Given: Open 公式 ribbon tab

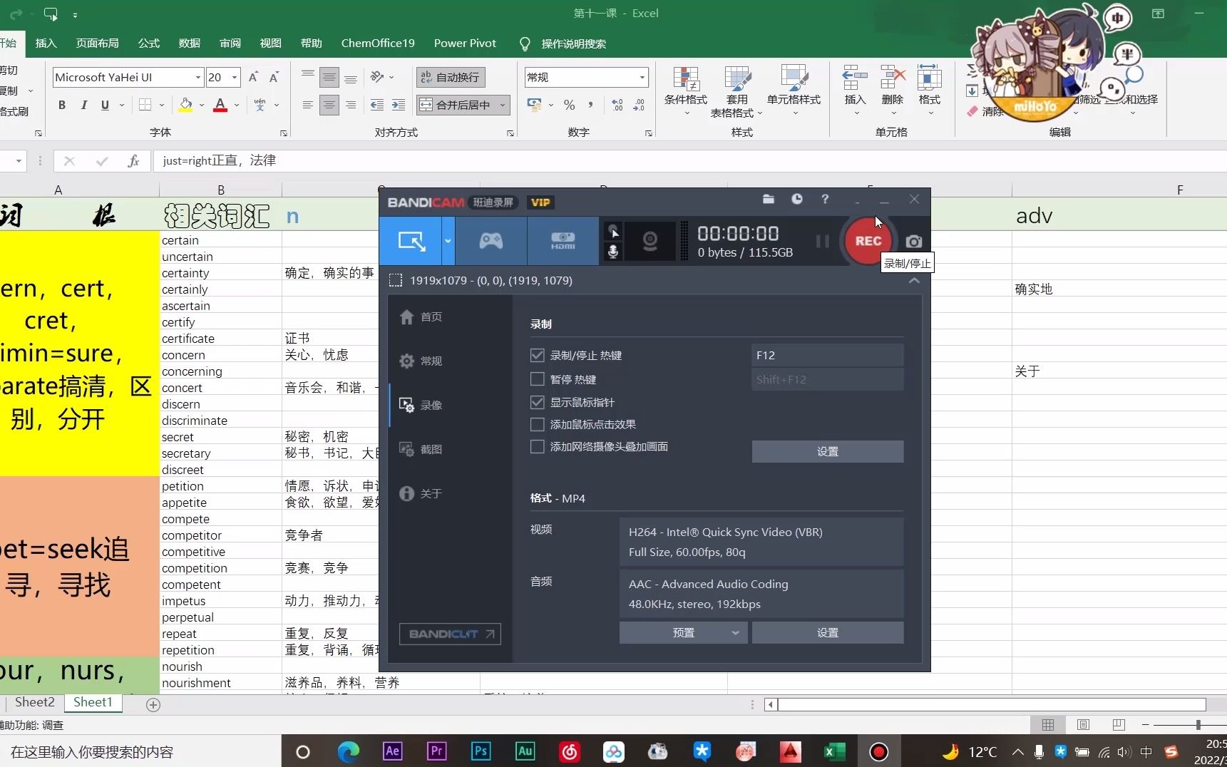Looking at the screenshot, I should point(149,43).
